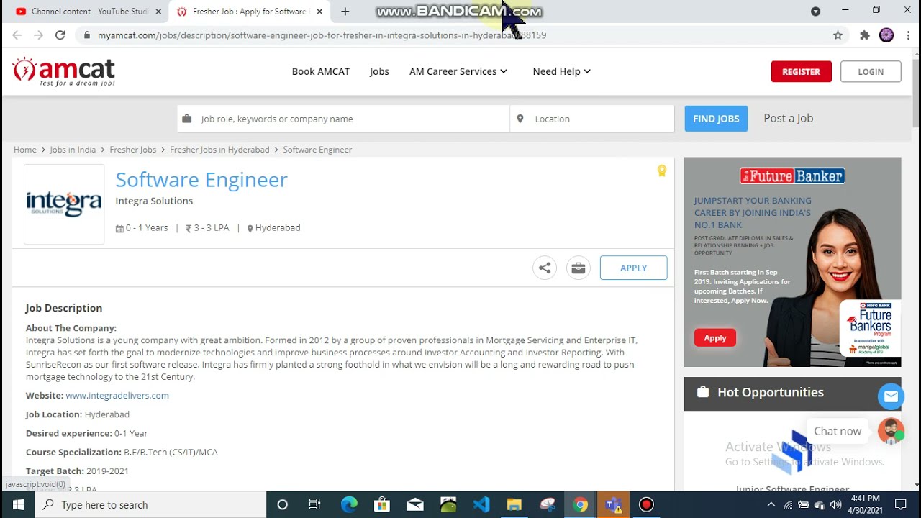
Task: Open Chrome three-dot menu
Action: (909, 35)
